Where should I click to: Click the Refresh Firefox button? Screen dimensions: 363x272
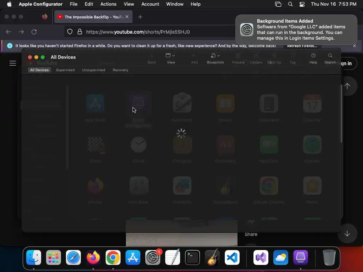coord(302,46)
